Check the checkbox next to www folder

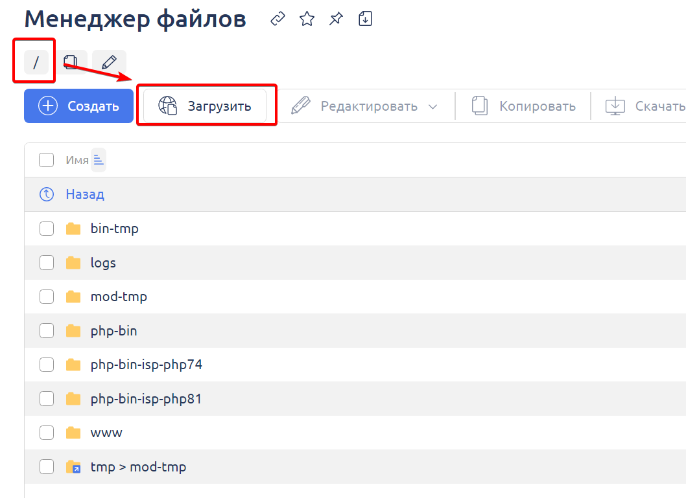pos(46,433)
